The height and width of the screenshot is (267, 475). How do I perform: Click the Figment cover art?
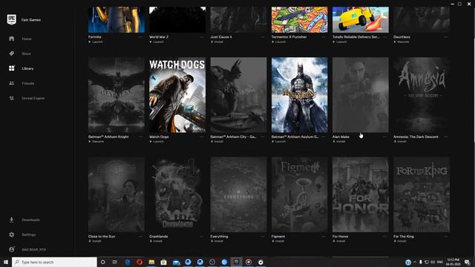point(299,194)
